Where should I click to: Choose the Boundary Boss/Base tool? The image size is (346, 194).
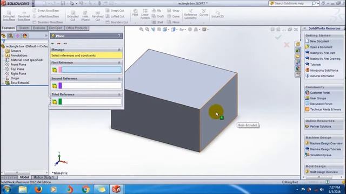(x=48, y=22)
